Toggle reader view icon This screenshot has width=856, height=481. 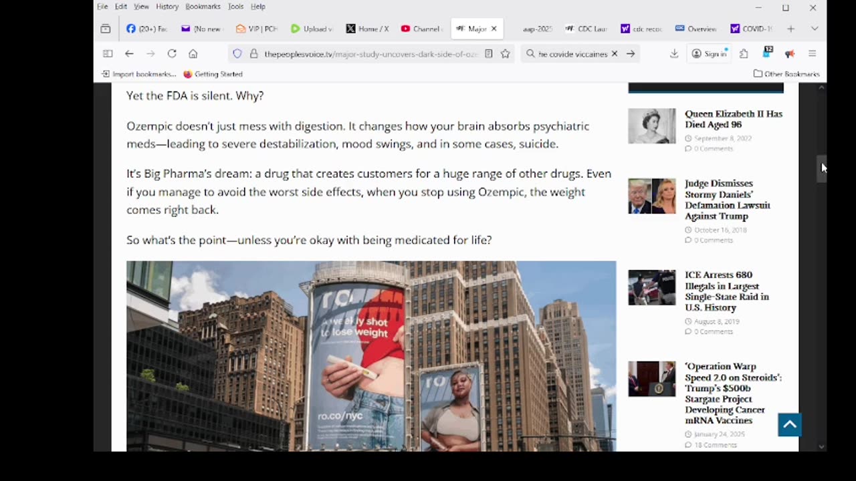pyautogui.click(x=489, y=53)
